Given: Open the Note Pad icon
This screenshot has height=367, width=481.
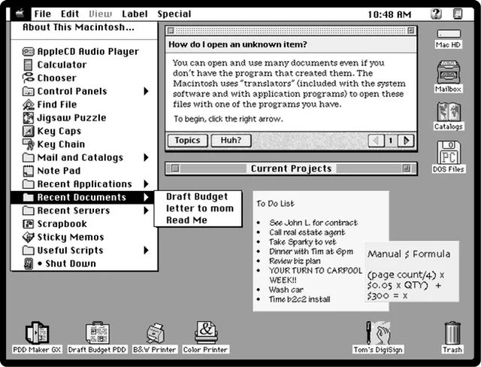Looking at the screenshot, I should pyautogui.click(x=29, y=171).
